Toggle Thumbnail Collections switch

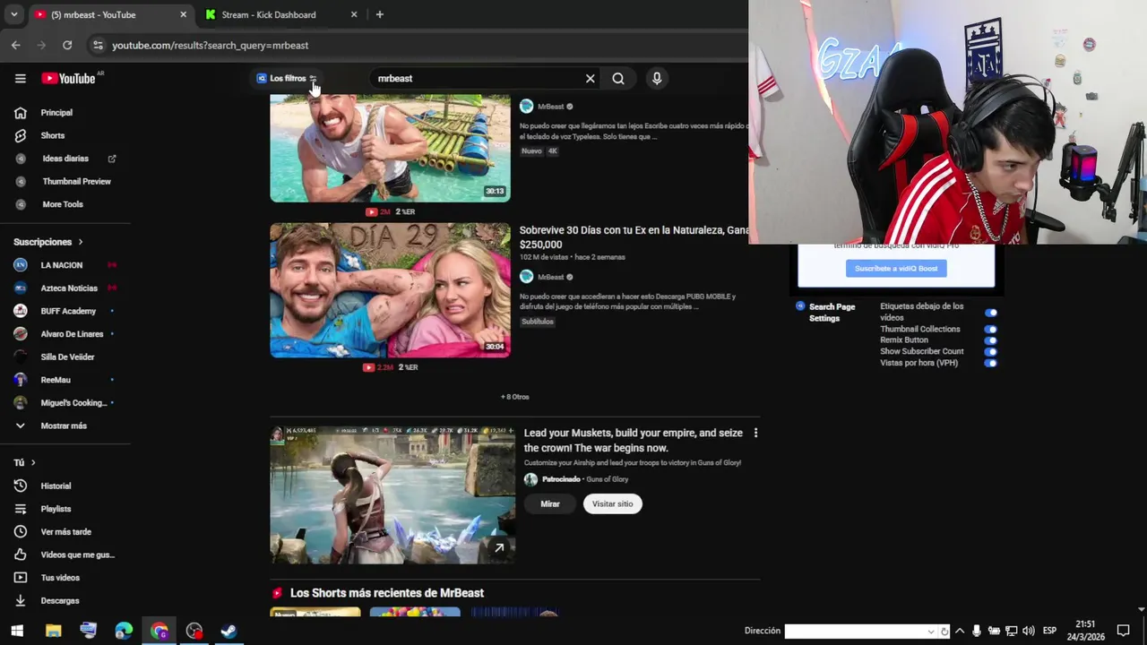[x=990, y=329]
